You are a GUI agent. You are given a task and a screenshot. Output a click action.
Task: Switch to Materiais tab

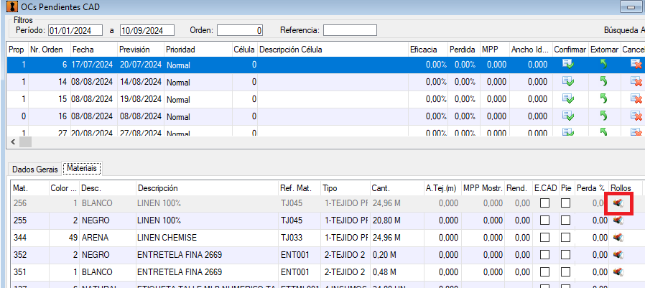[x=82, y=168]
